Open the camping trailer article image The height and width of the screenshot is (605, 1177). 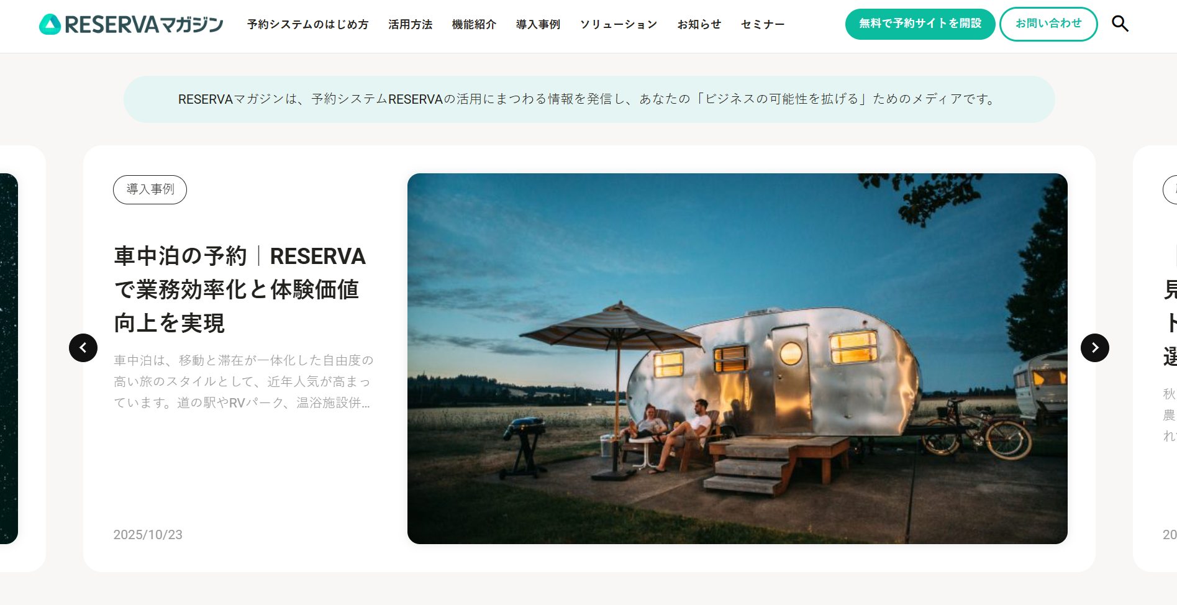(737, 358)
